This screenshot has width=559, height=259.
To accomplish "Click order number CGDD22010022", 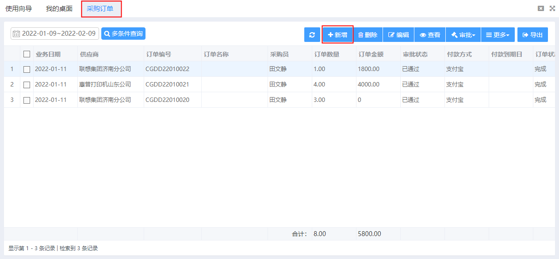I will click(x=167, y=69).
